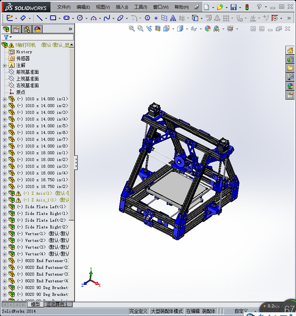Select the Ellipse sketch tool

pos(120,18)
